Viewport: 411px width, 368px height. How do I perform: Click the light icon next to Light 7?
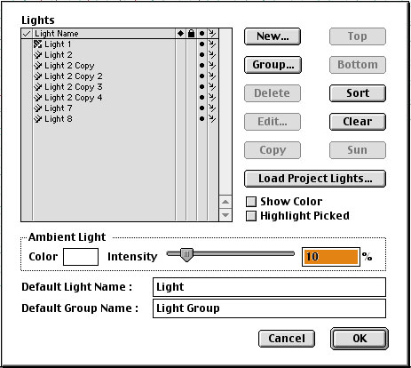tap(37, 108)
